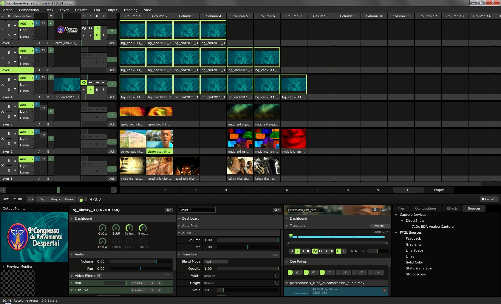
Task: Click the GLOW dashboard knob
Action: click(103, 228)
